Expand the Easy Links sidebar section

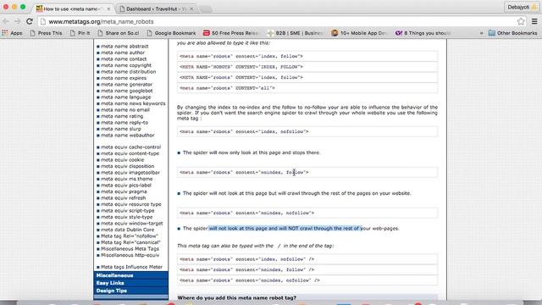coord(130,283)
